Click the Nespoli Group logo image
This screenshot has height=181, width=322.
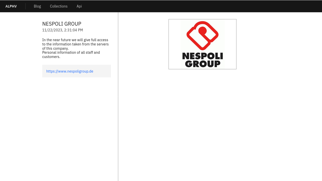202,44
